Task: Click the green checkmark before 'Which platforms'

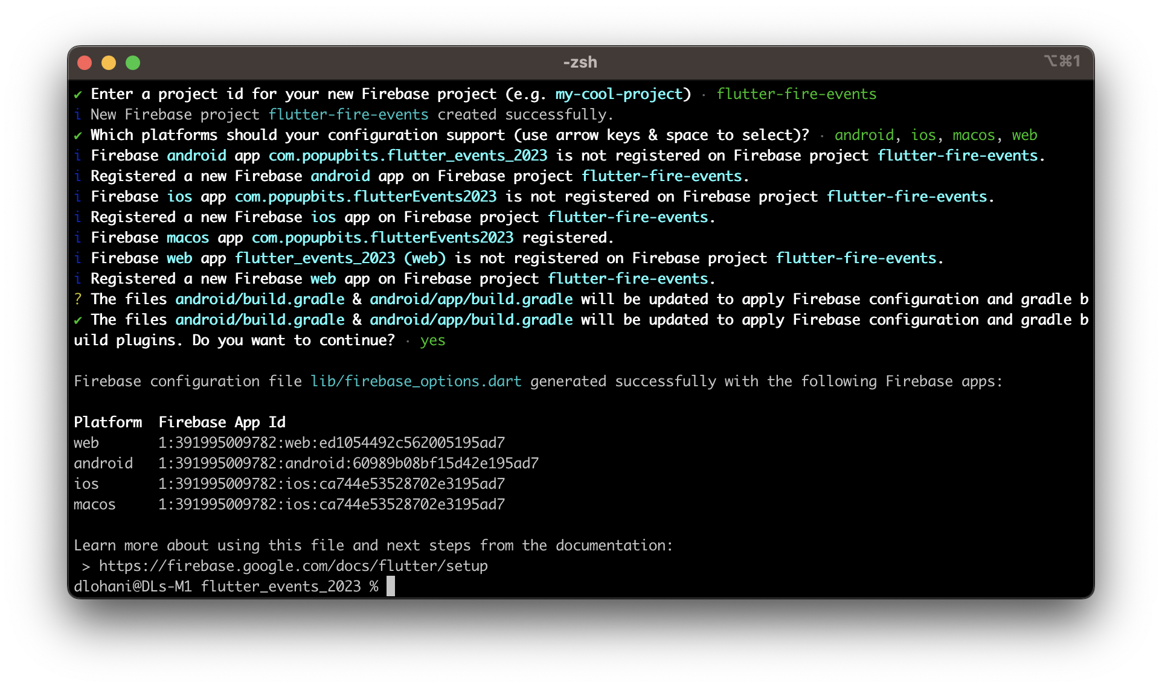Action: pyautogui.click(x=78, y=136)
